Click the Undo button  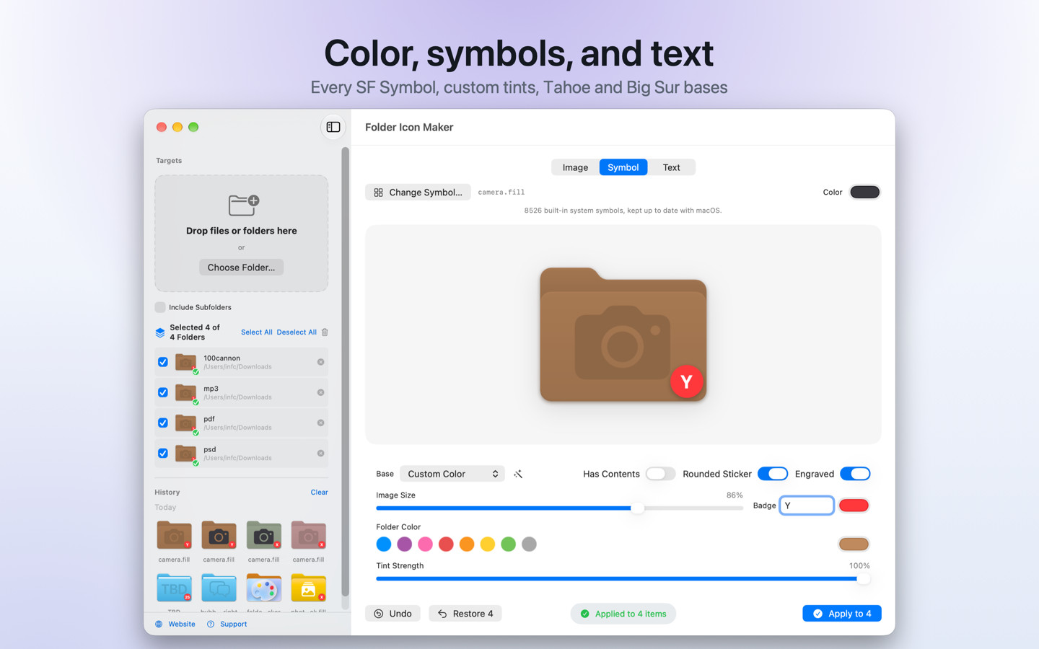393,614
